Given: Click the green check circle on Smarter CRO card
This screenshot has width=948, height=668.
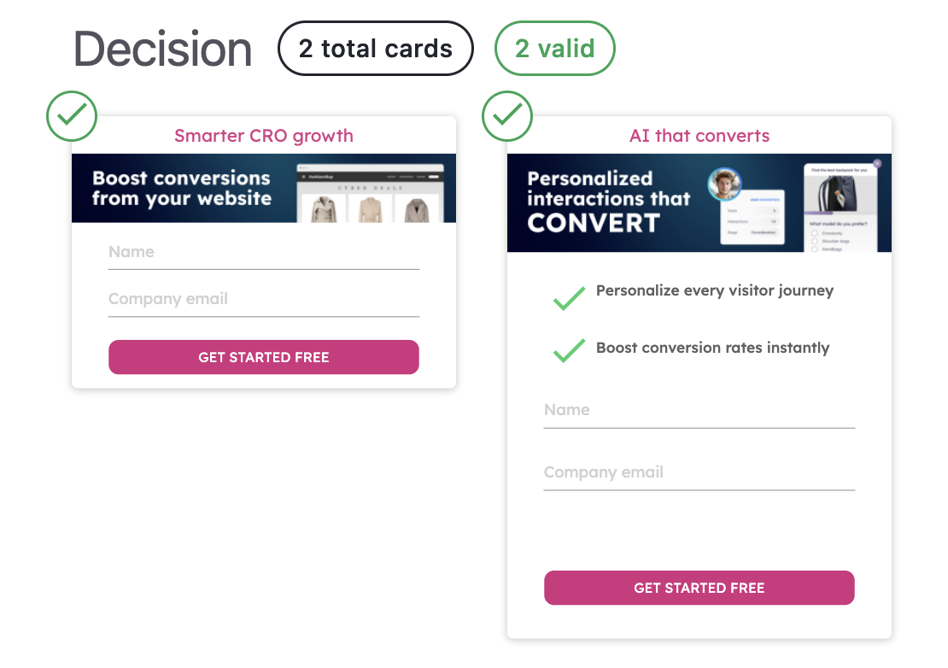Looking at the screenshot, I should point(72,116).
